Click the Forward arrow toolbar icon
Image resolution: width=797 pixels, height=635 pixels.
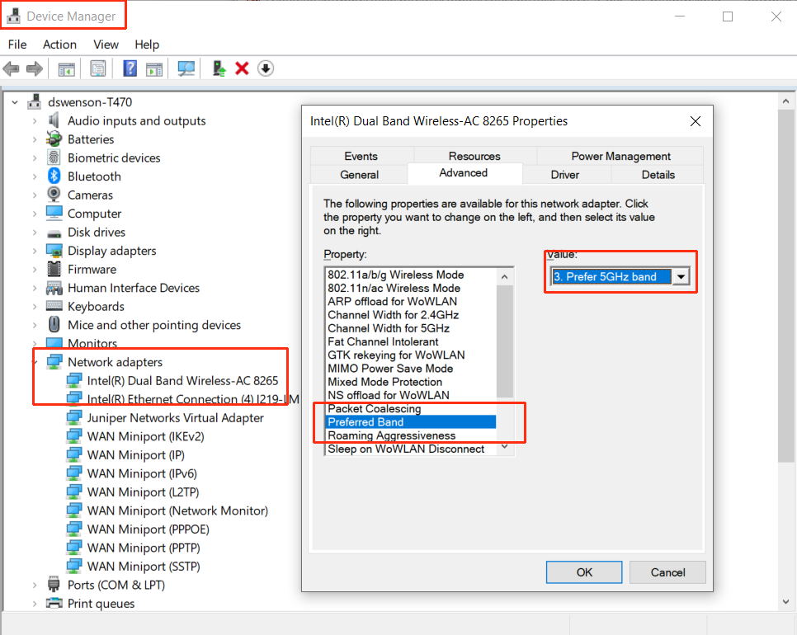(x=34, y=68)
